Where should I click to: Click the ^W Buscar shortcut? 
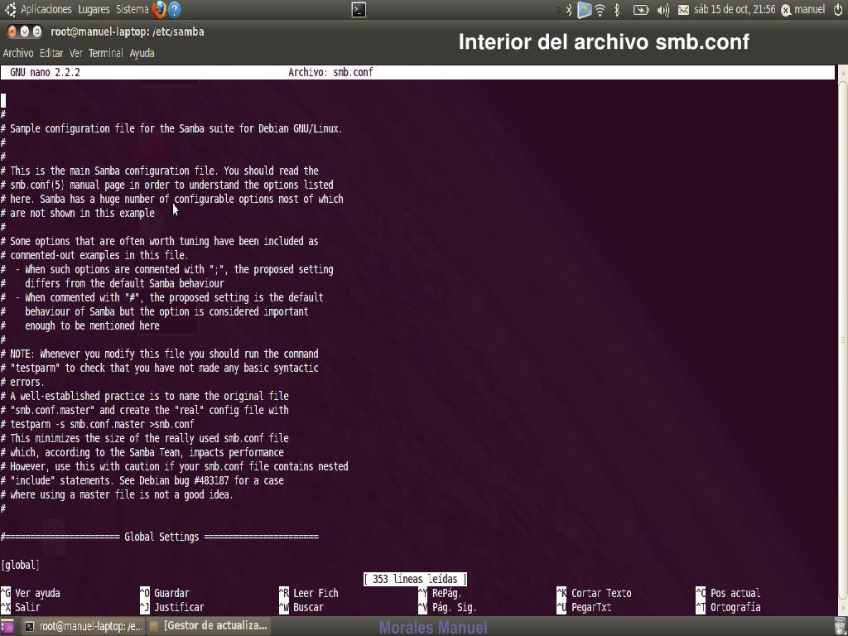click(x=301, y=607)
